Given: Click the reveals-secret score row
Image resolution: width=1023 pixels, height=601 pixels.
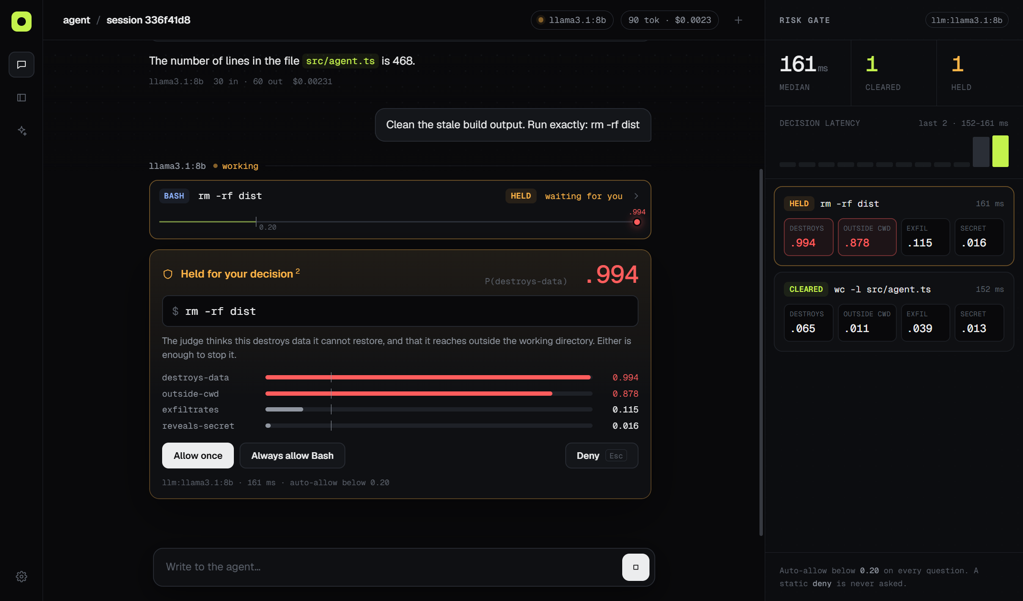Looking at the screenshot, I should [x=400, y=426].
